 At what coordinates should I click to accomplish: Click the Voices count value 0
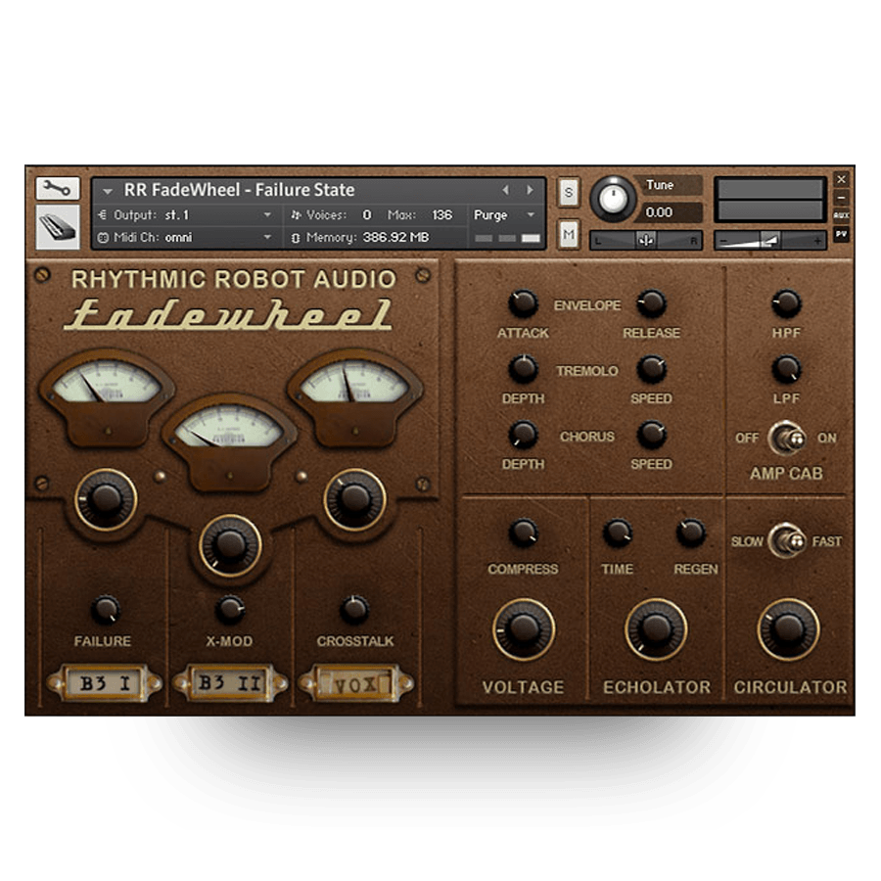pyautogui.click(x=367, y=215)
